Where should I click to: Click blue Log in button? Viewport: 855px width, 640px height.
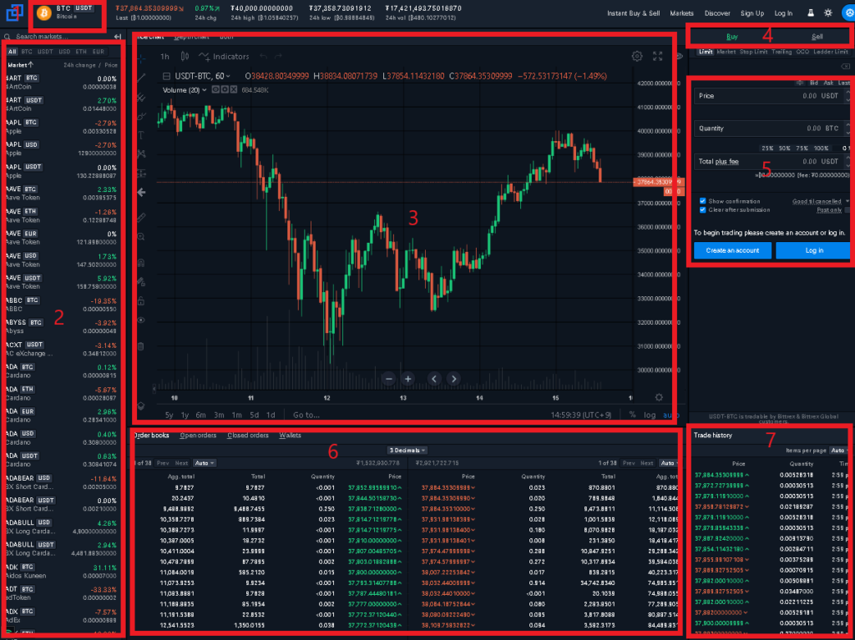[813, 250]
